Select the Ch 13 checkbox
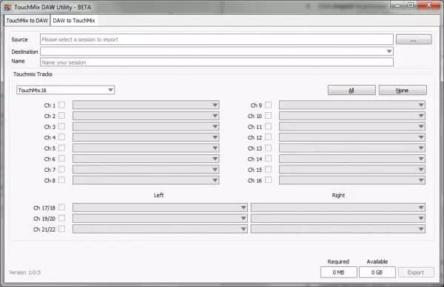The width and height of the screenshot is (444, 287). point(268,148)
